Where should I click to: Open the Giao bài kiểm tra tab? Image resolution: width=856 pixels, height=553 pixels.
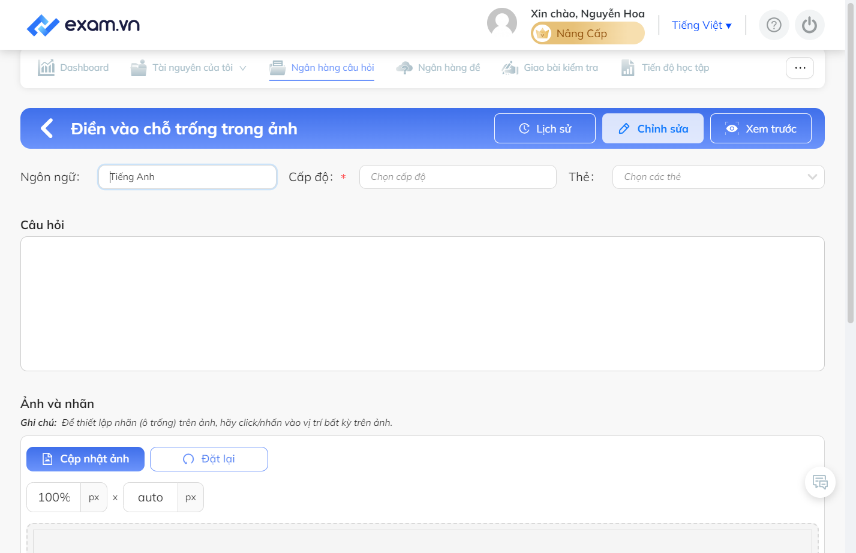pos(550,68)
